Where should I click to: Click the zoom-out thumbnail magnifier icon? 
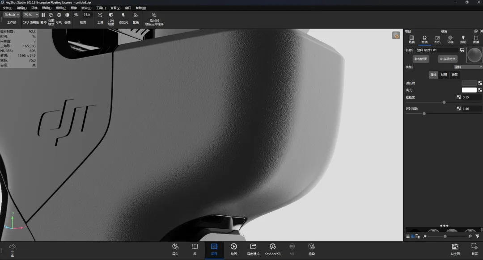(x=425, y=236)
